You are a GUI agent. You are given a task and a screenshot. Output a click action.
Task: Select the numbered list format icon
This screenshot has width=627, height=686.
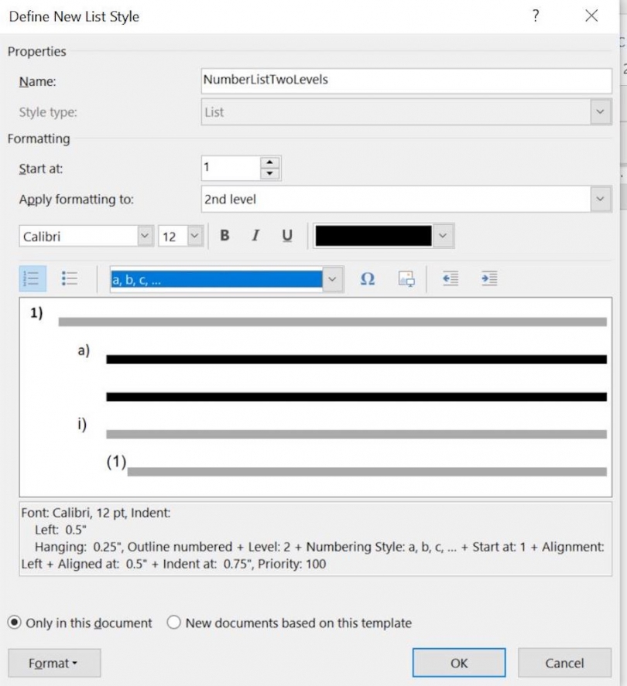coord(32,278)
